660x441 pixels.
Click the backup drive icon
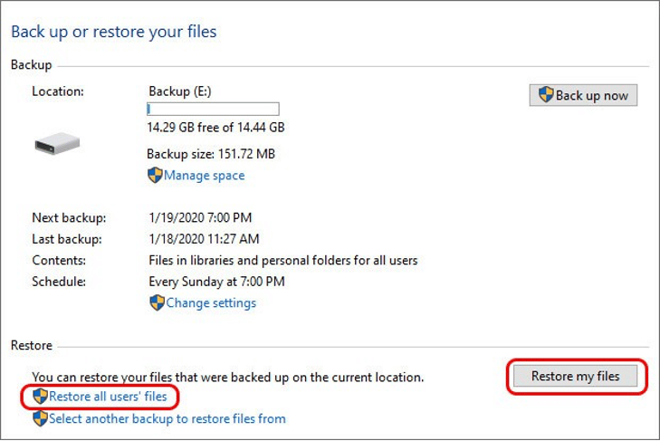(x=57, y=144)
